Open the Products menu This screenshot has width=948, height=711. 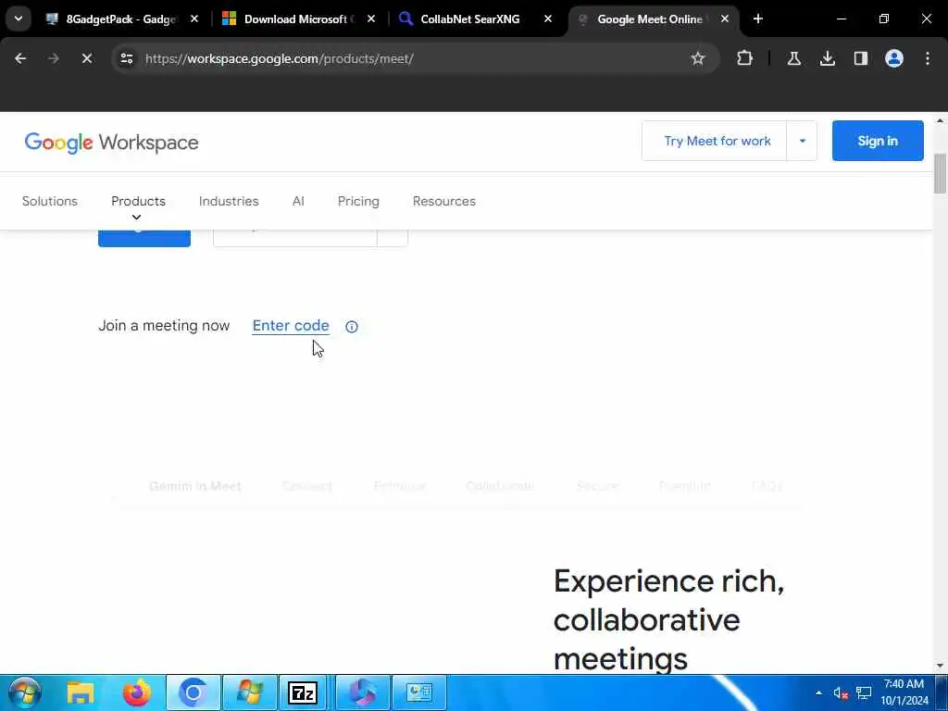[x=138, y=201]
